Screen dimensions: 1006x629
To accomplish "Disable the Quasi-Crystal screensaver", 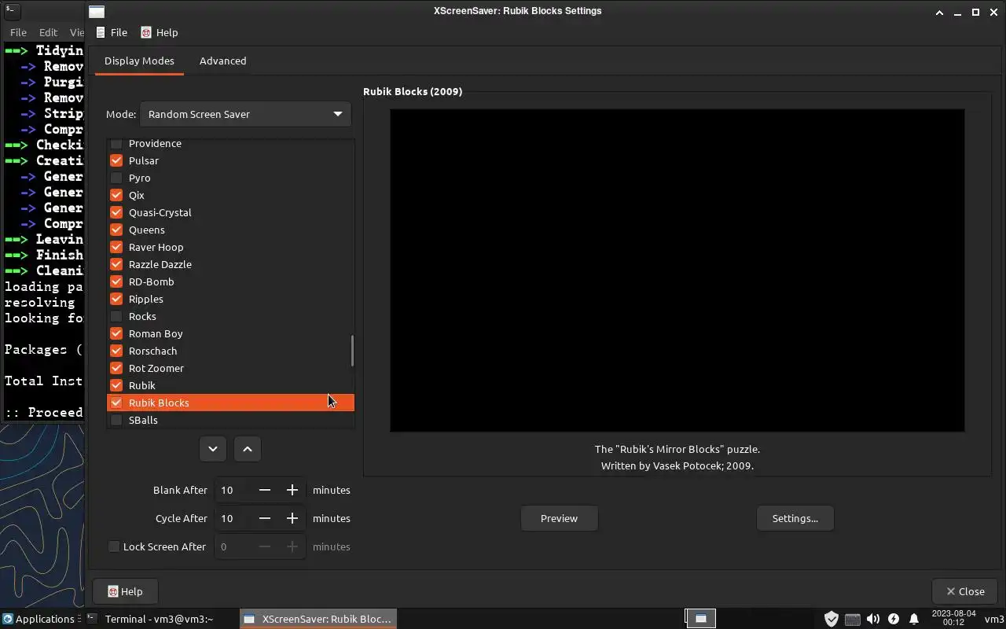I will pos(116,212).
